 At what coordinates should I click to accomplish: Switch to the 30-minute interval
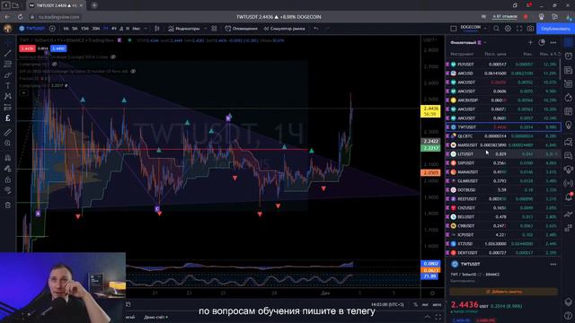tap(96, 29)
